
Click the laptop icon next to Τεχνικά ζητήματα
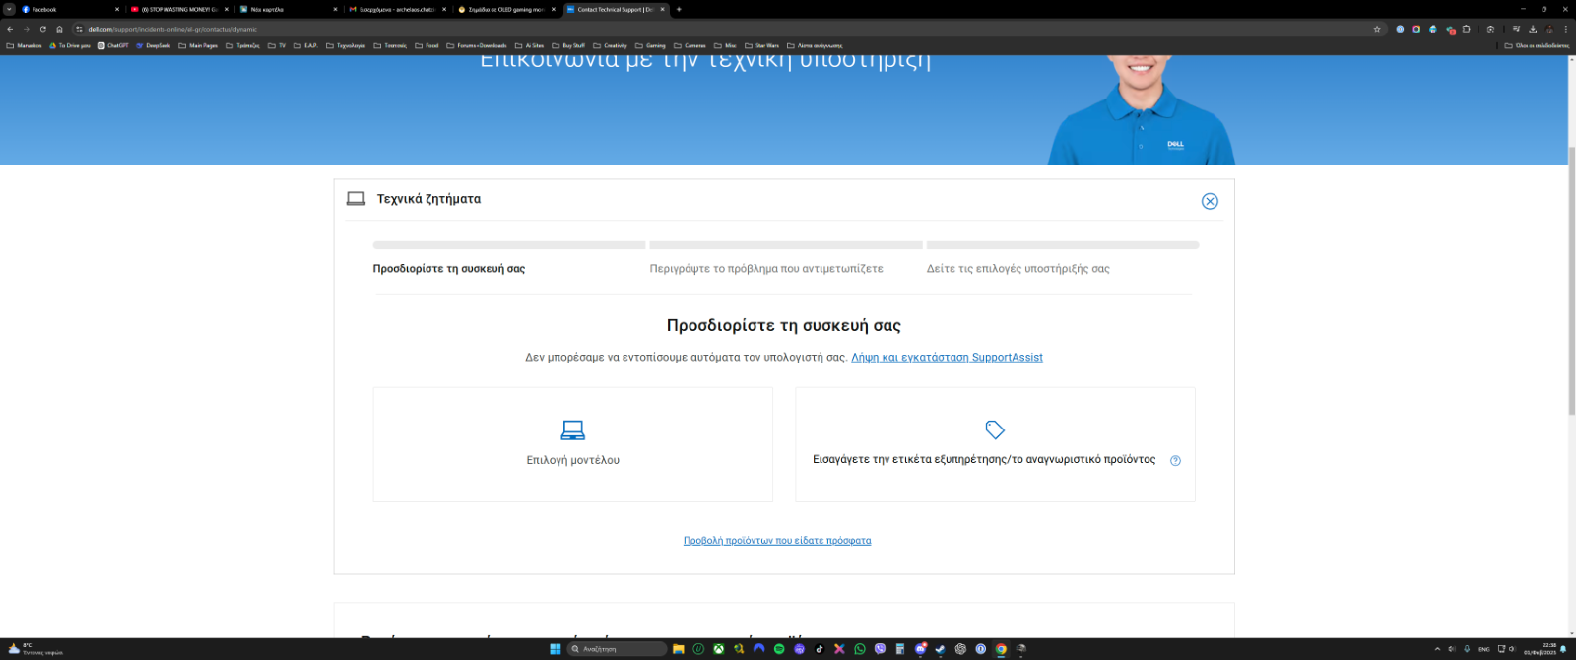(356, 198)
